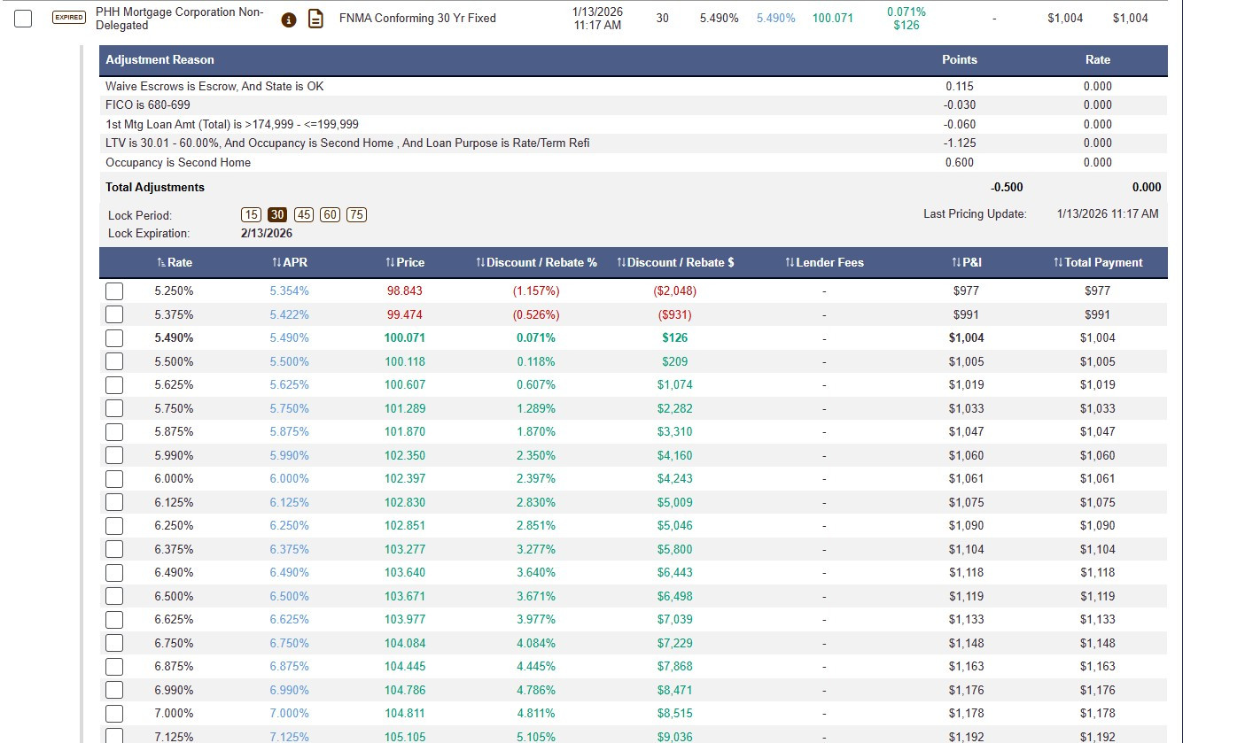Select the 6.000% rate row checkbox
Viewport: 1245px width, 743px height.
[x=114, y=478]
